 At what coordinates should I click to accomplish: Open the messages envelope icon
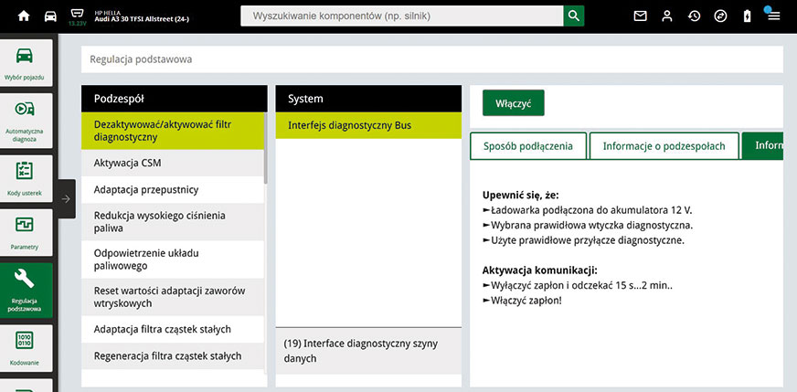[x=640, y=16]
